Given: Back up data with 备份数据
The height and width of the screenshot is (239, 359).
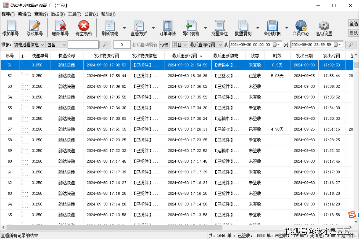Looking at the screenshot, I should (x=272, y=28).
